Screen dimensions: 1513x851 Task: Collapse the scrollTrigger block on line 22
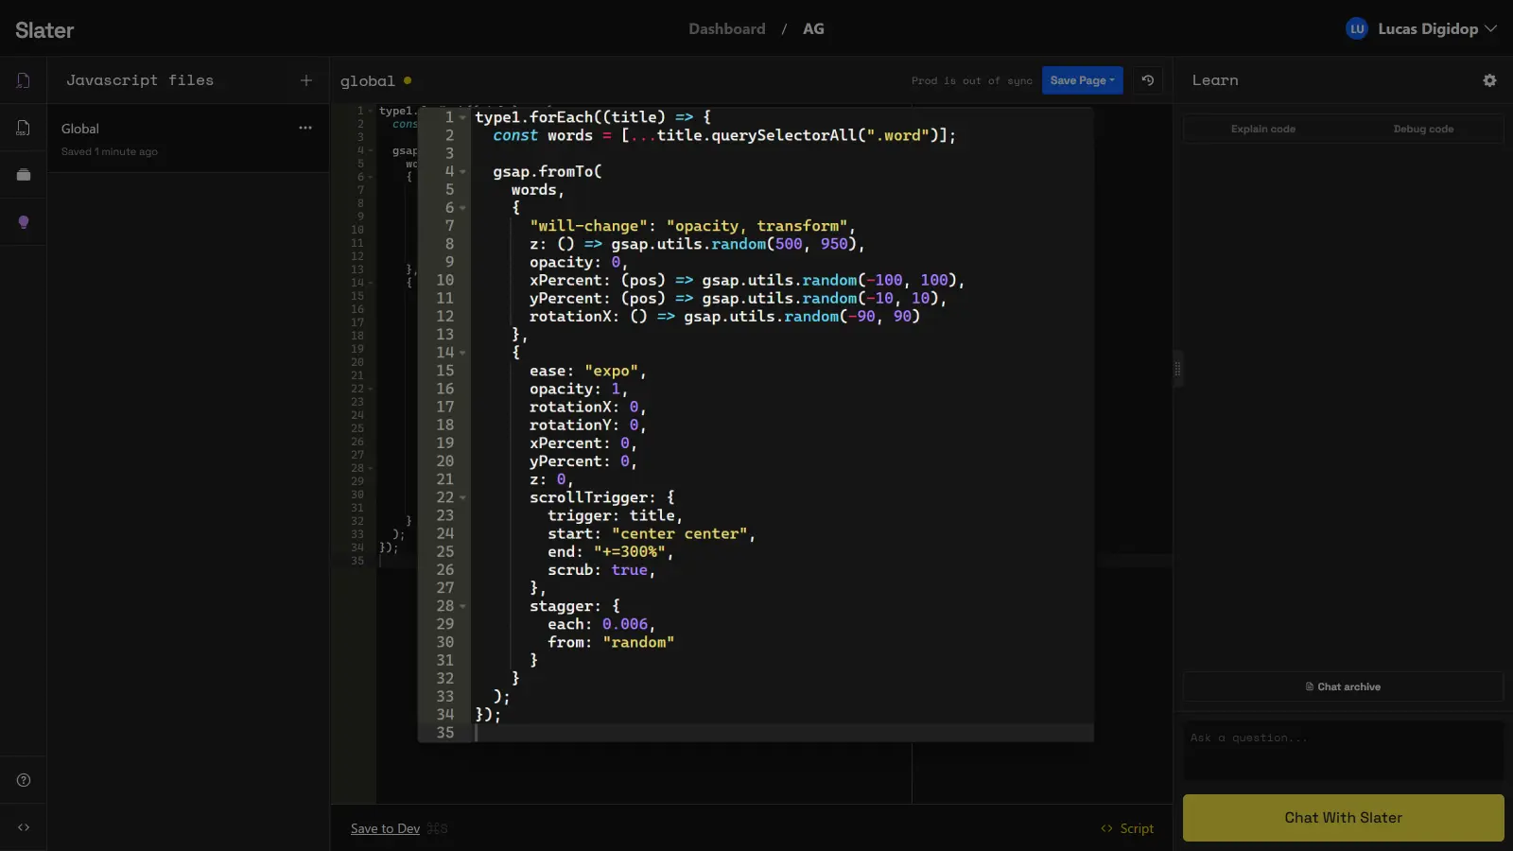point(462,496)
